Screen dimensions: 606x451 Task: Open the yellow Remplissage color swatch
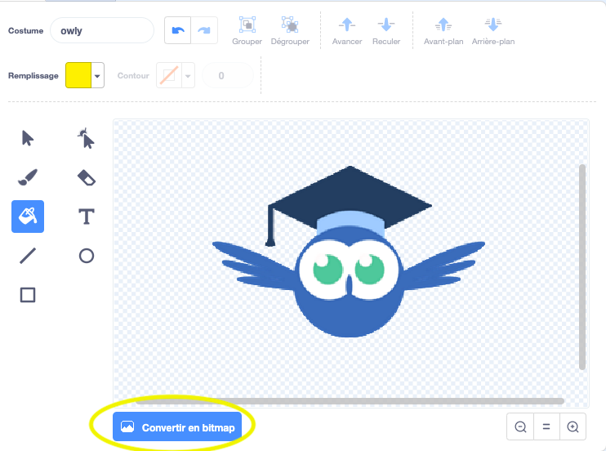78,75
